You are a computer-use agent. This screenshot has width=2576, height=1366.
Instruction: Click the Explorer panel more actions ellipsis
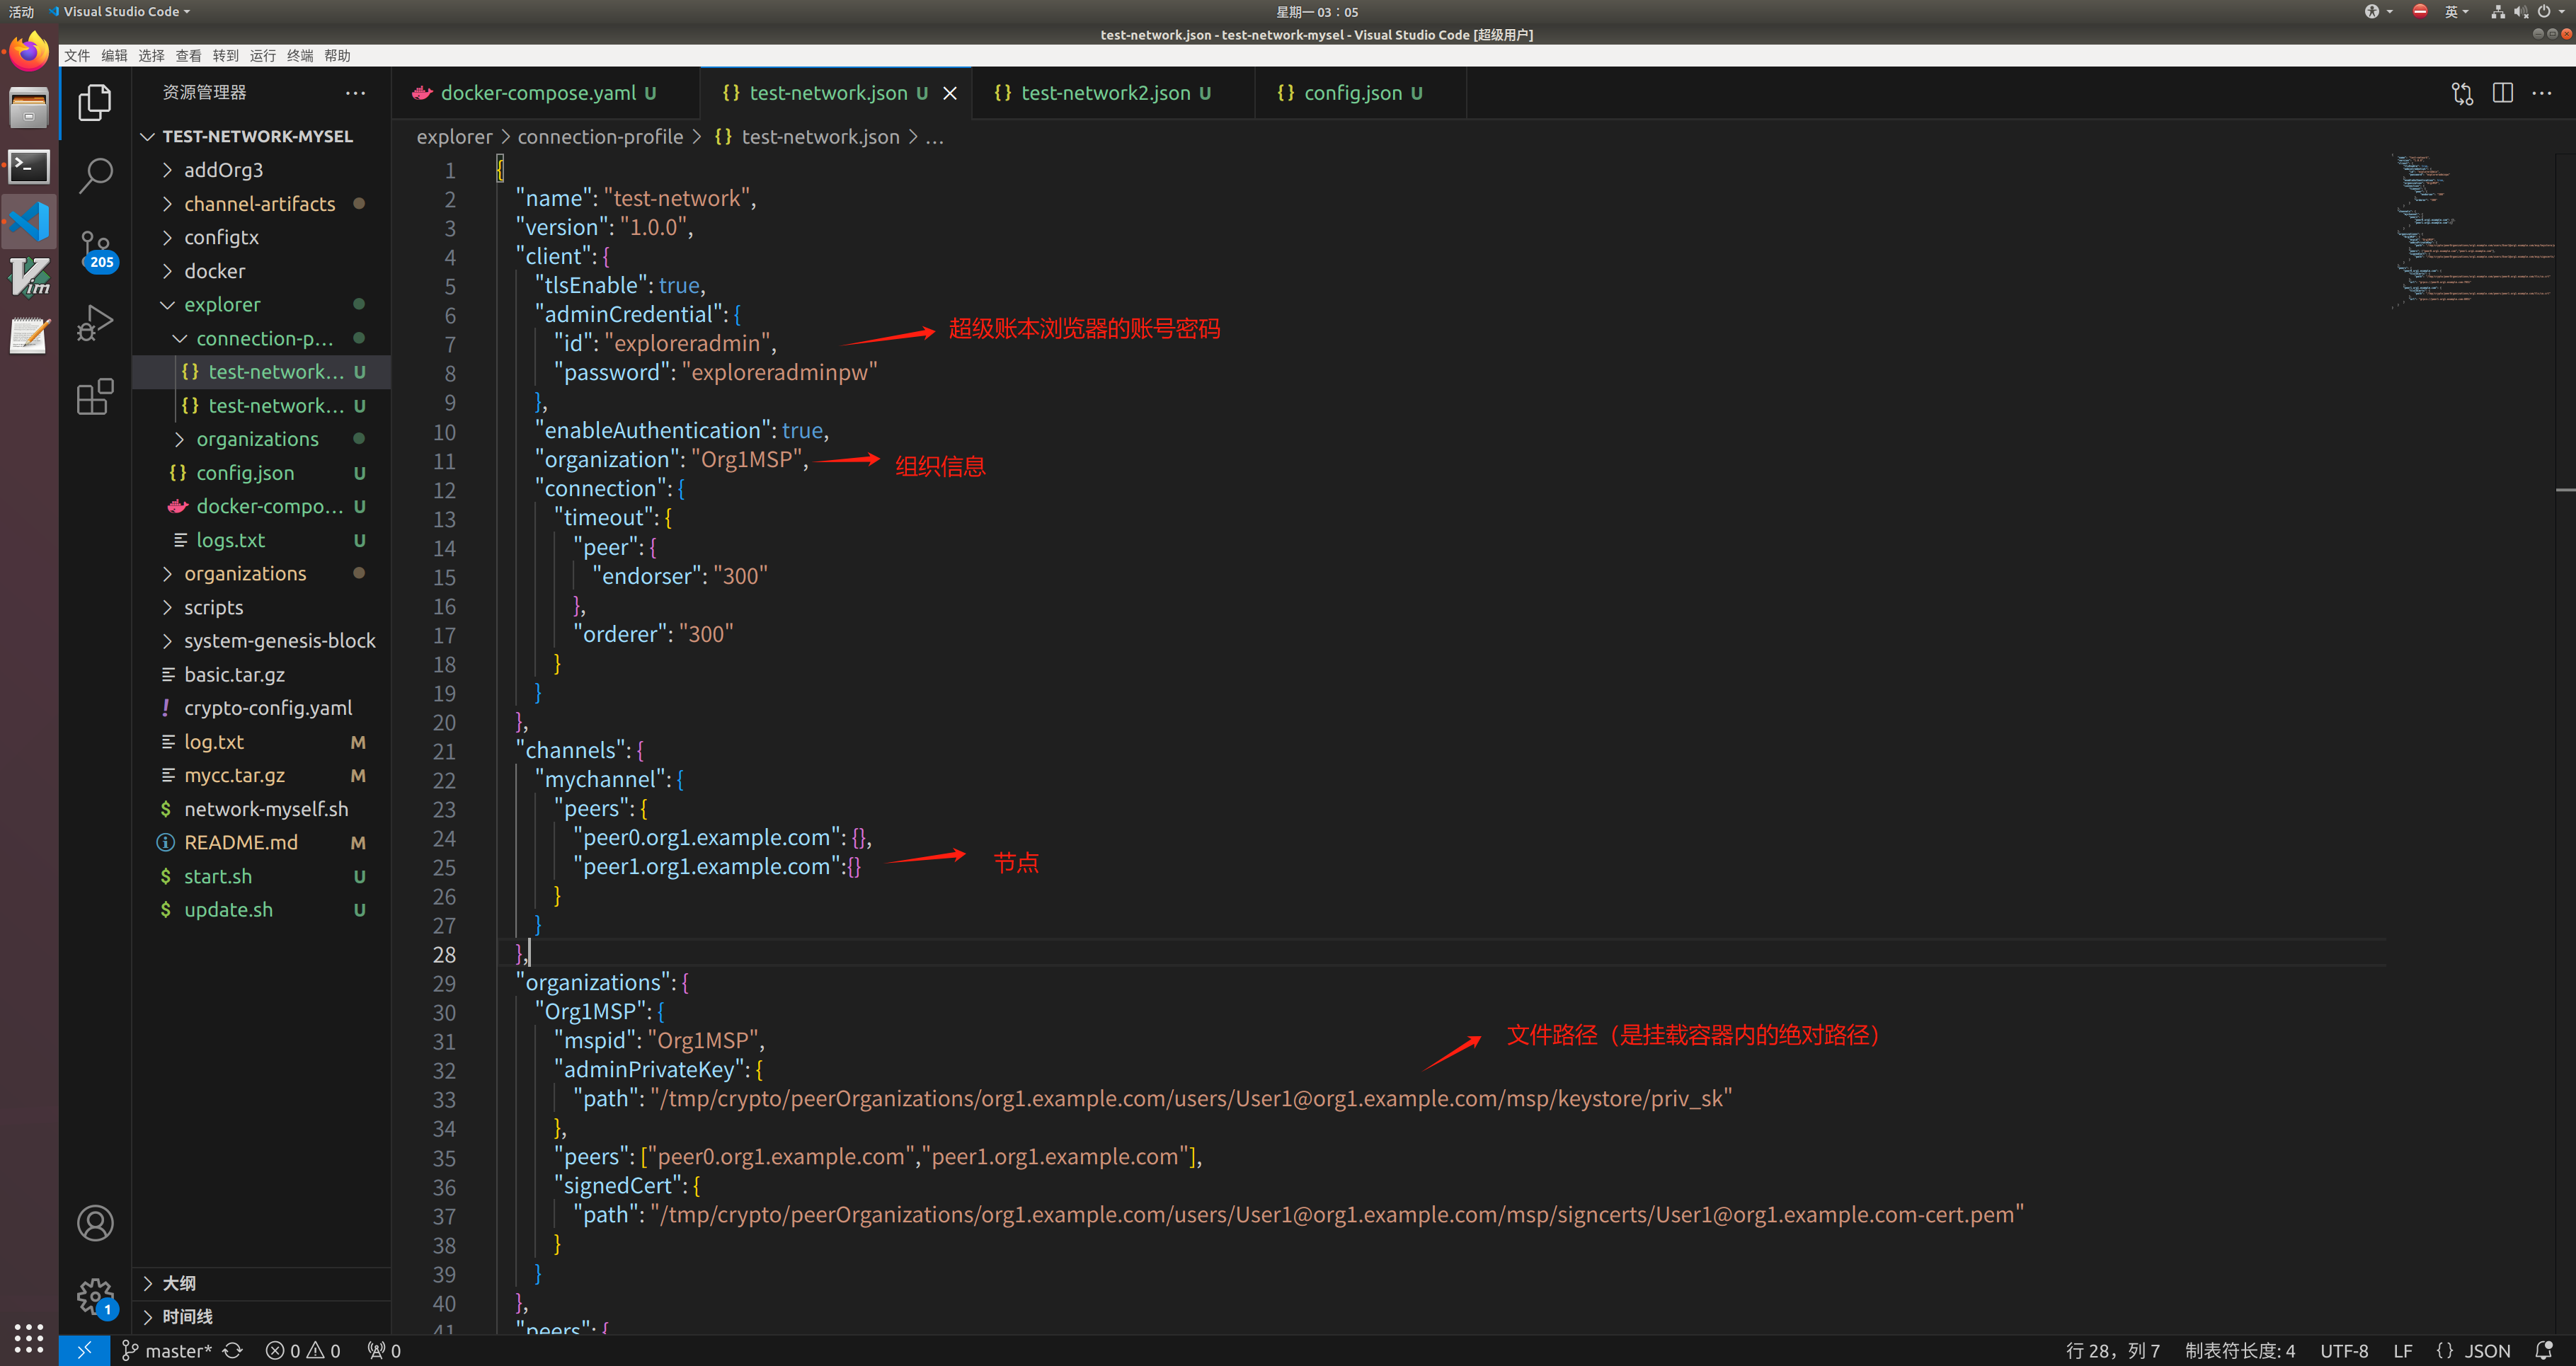(355, 93)
